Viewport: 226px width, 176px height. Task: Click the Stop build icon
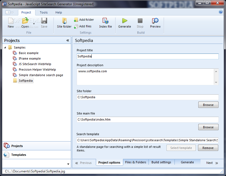click(140, 21)
